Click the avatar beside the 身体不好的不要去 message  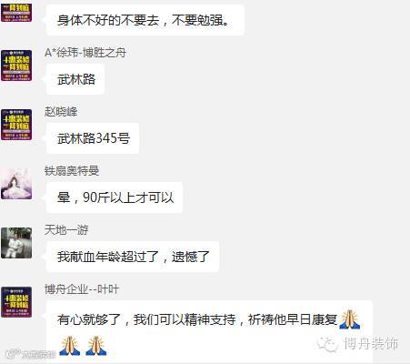coord(16,11)
